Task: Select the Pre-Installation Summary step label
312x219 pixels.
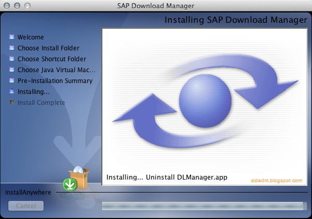Action: click(55, 81)
